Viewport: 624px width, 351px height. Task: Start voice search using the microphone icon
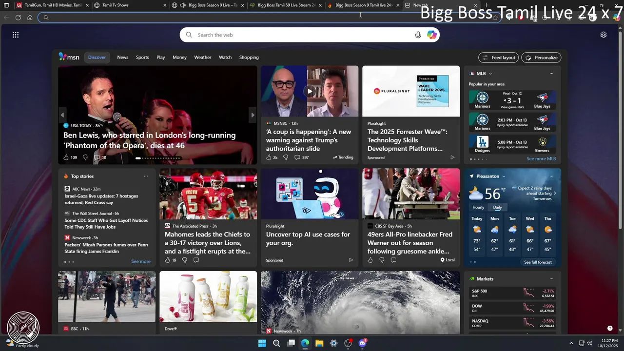[418, 35]
